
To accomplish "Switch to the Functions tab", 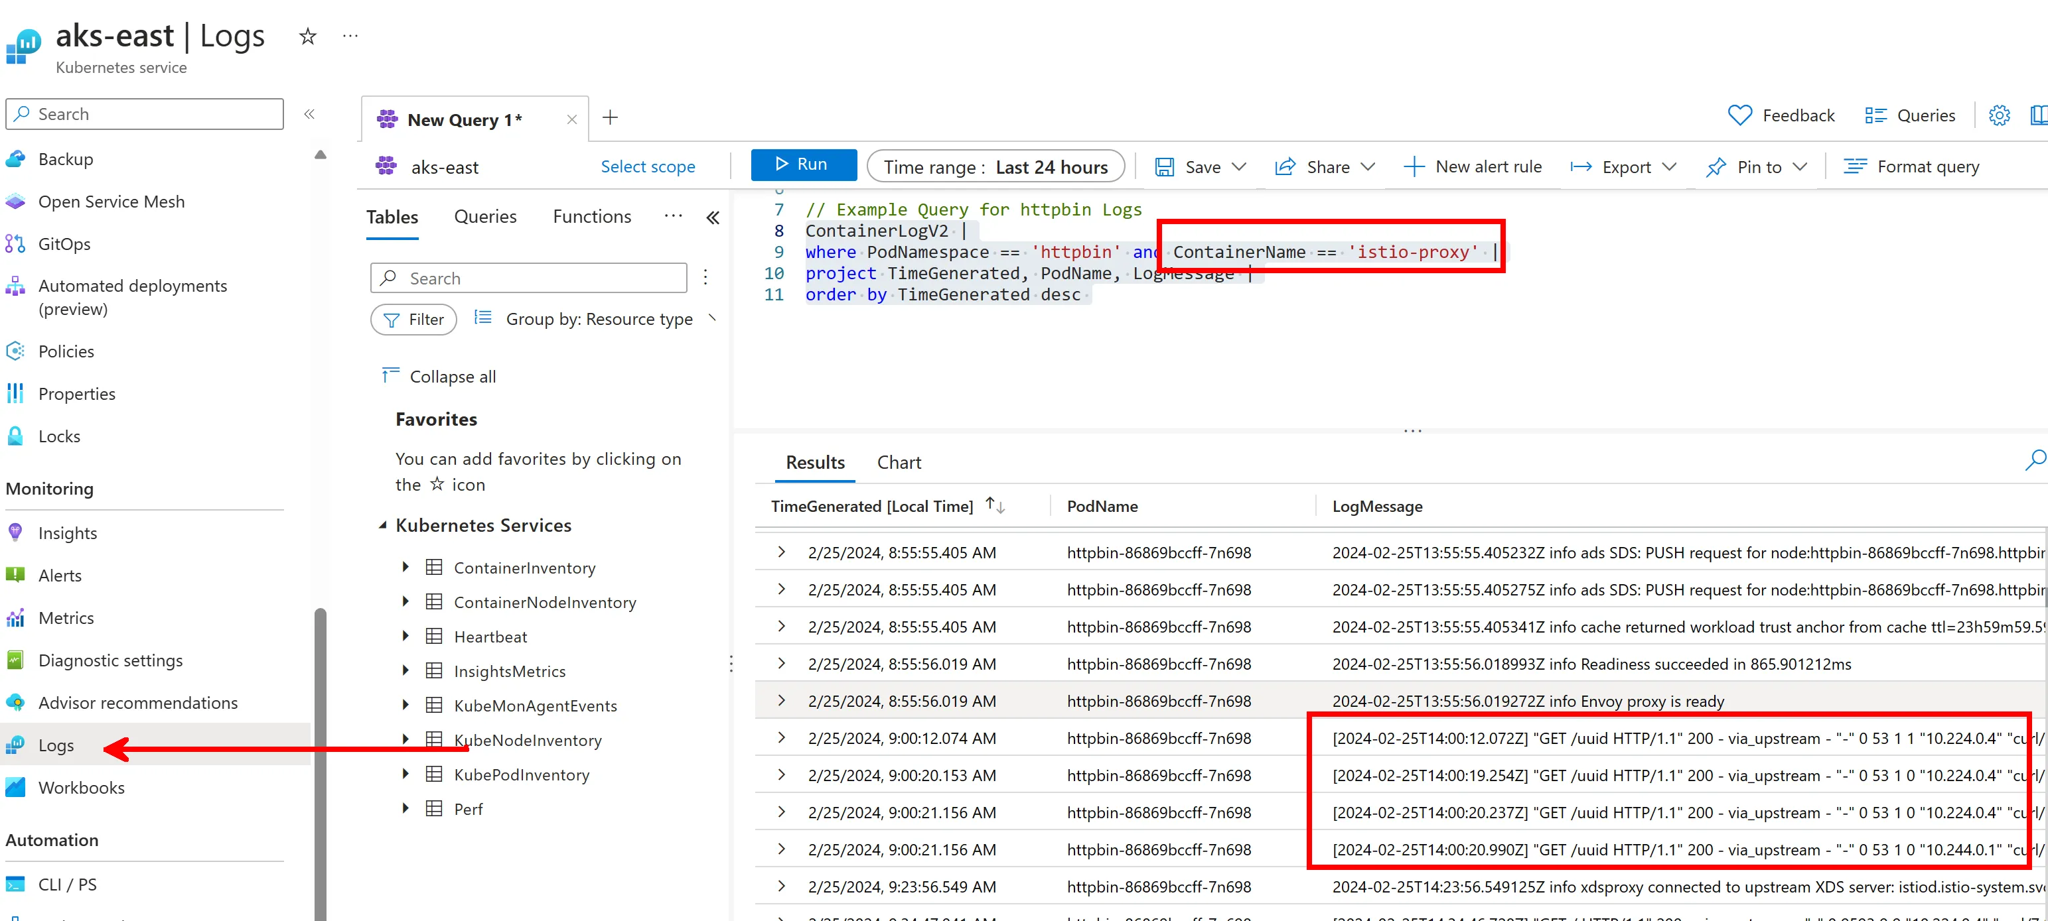I will pos(591,217).
